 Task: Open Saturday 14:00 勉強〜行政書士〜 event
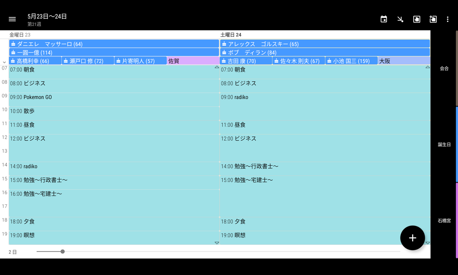tap(325, 168)
